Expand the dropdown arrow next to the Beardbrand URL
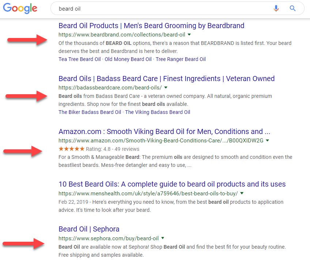This screenshot has width=310, height=264. [189, 35]
